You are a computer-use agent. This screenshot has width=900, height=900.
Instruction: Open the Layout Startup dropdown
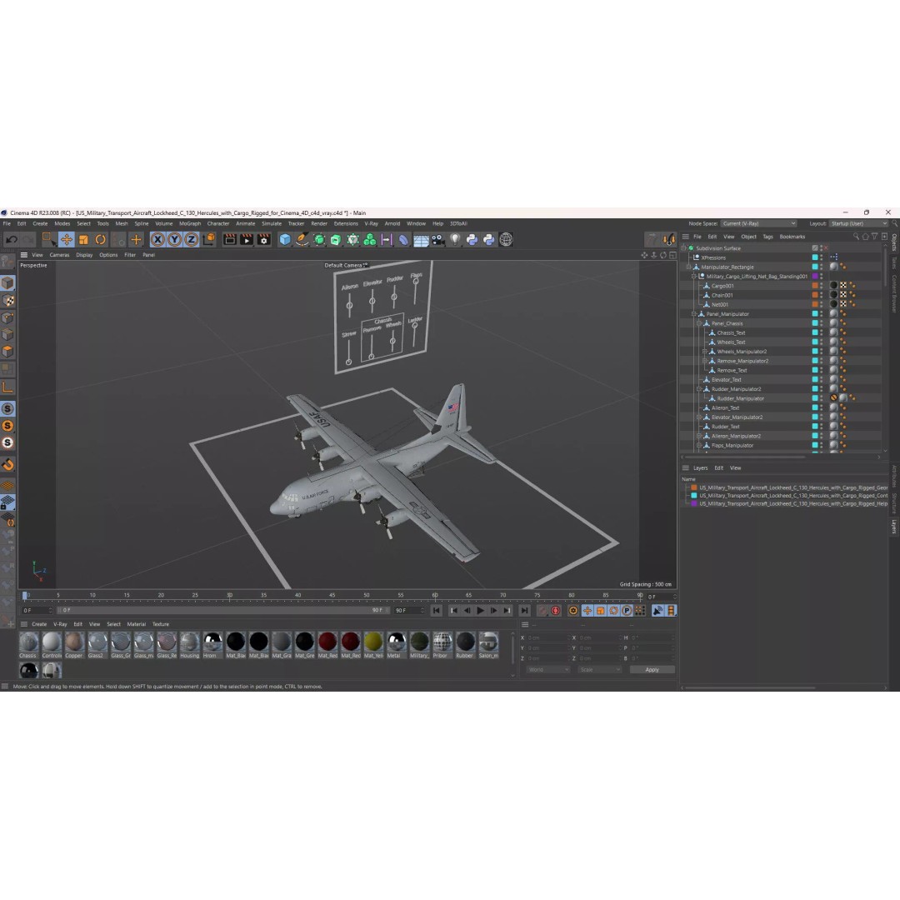858,224
